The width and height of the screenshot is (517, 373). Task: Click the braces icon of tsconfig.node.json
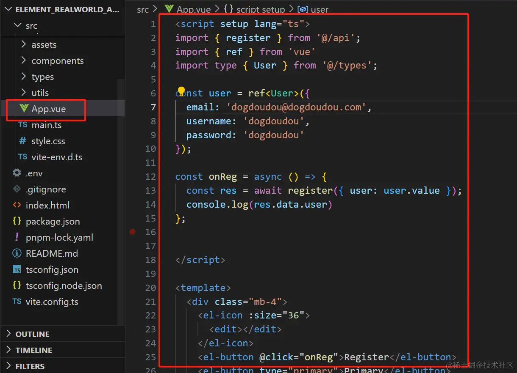pyautogui.click(x=17, y=285)
